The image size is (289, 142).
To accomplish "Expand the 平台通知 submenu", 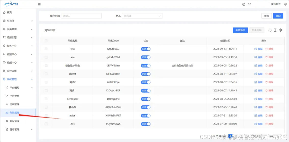I will click(x=18, y=88).
